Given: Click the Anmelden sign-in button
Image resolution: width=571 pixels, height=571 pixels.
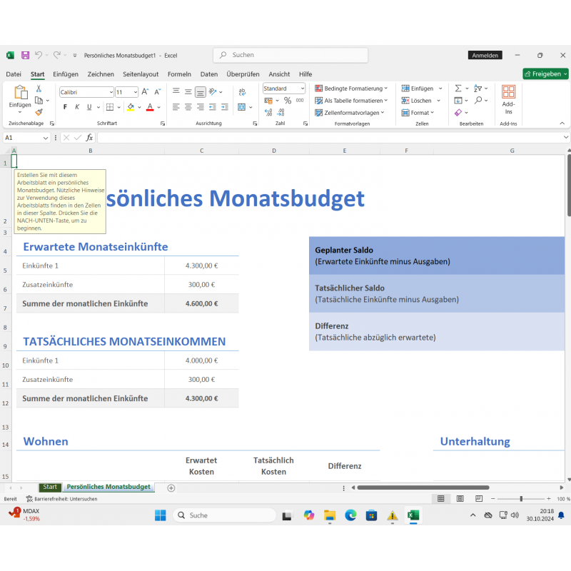Looking at the screenshot, I should 485,55.
